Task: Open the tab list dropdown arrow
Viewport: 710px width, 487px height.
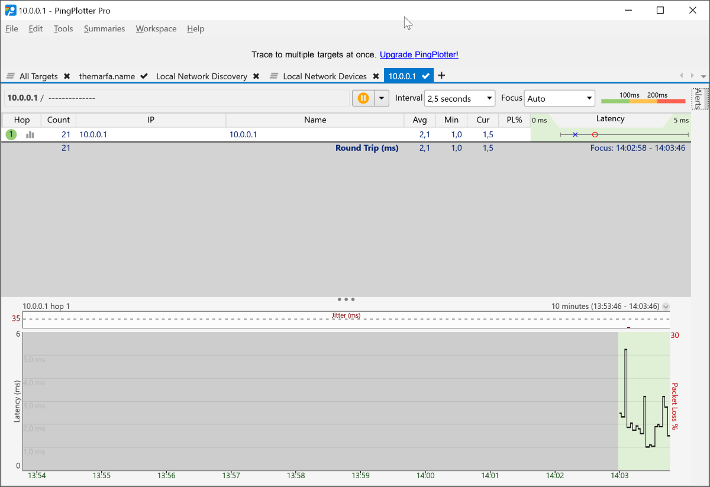Action: tap(703, 76)
